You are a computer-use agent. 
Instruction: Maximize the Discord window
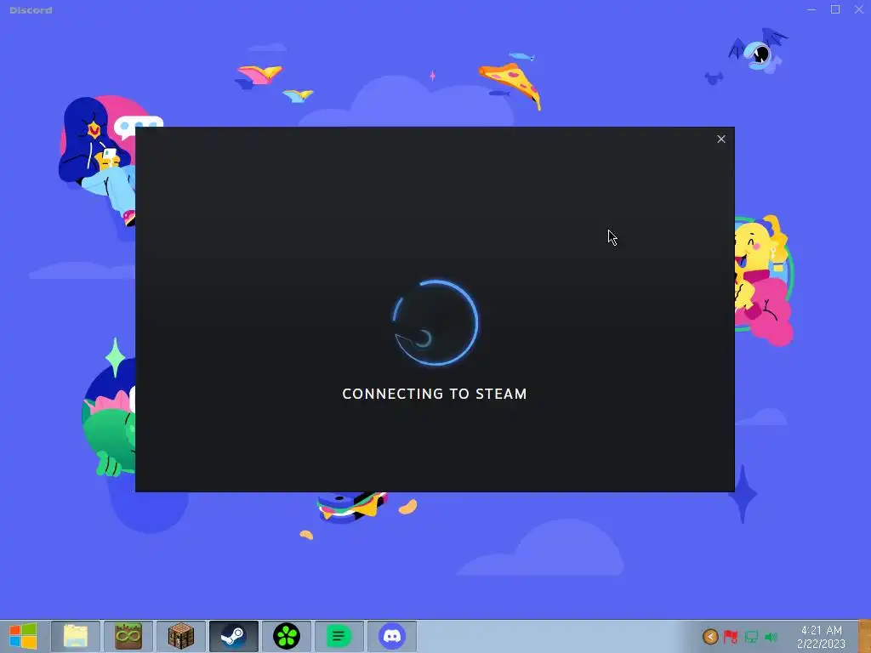[835, 9]
